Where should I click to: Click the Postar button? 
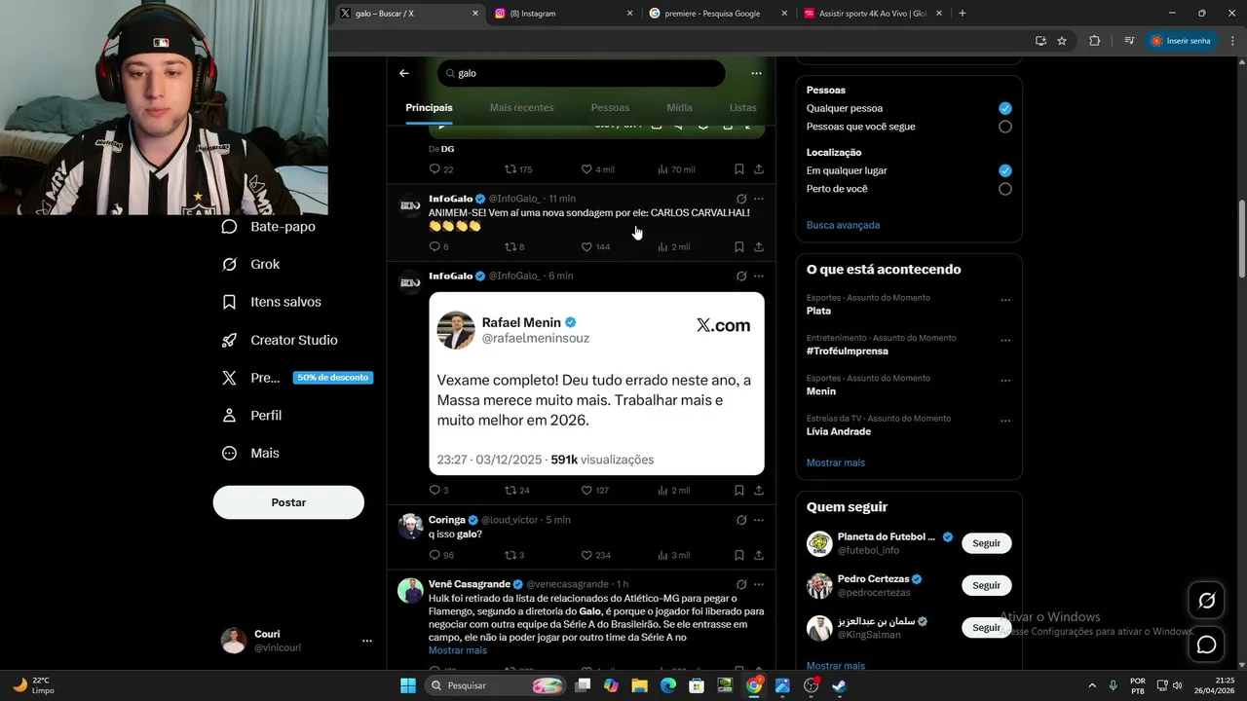tap(288, 502)
